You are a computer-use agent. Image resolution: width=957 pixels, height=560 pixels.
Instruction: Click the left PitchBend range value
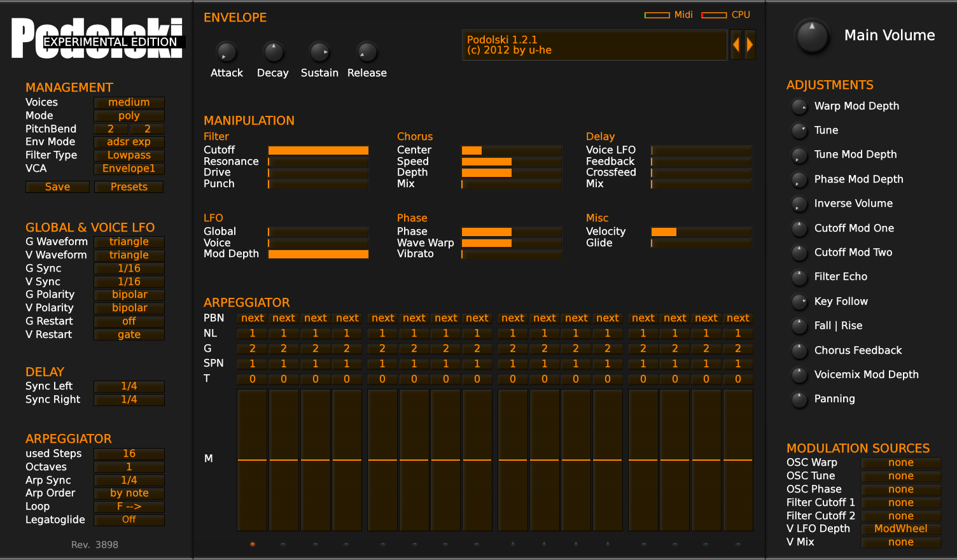pyautogui.click(x=111, y=129)
